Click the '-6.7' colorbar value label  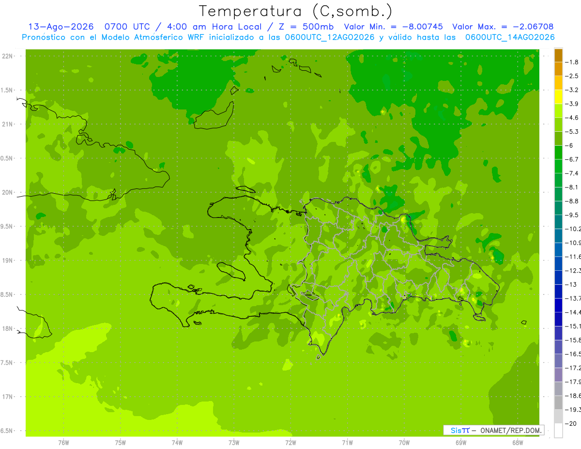tap(572, 159)
